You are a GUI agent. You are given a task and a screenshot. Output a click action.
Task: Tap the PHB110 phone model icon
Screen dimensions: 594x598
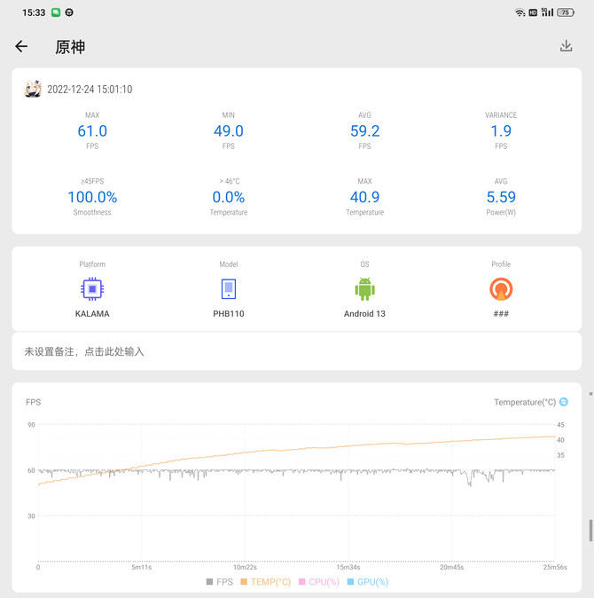[228, 288]
